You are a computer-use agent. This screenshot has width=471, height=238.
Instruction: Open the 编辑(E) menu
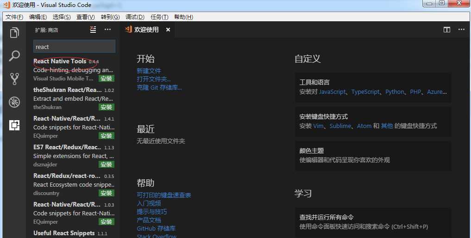[38, 17]
